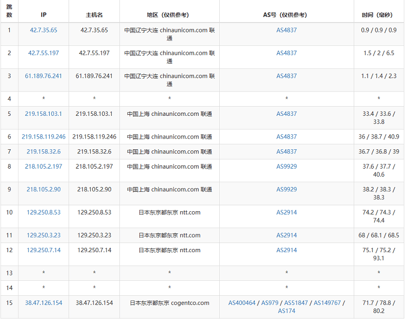Screen dimensions: 405x319
Task: Click AS4837 link in hop 7 row
Action: tap(286, 152)
